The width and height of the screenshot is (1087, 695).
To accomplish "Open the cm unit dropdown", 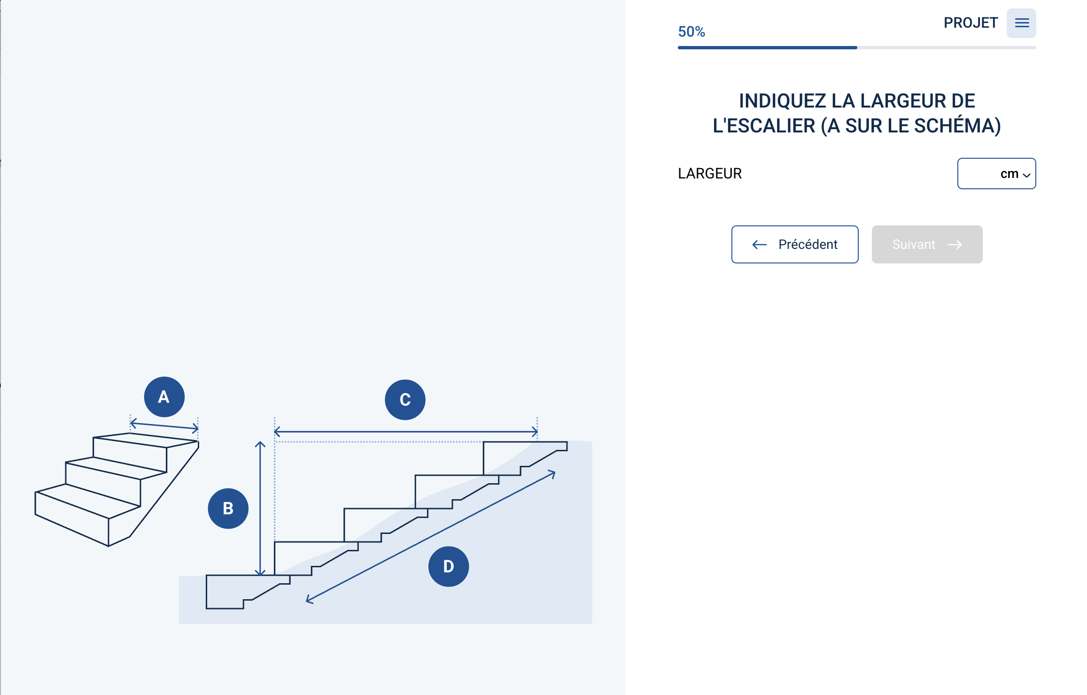I will pos(1010,174).
